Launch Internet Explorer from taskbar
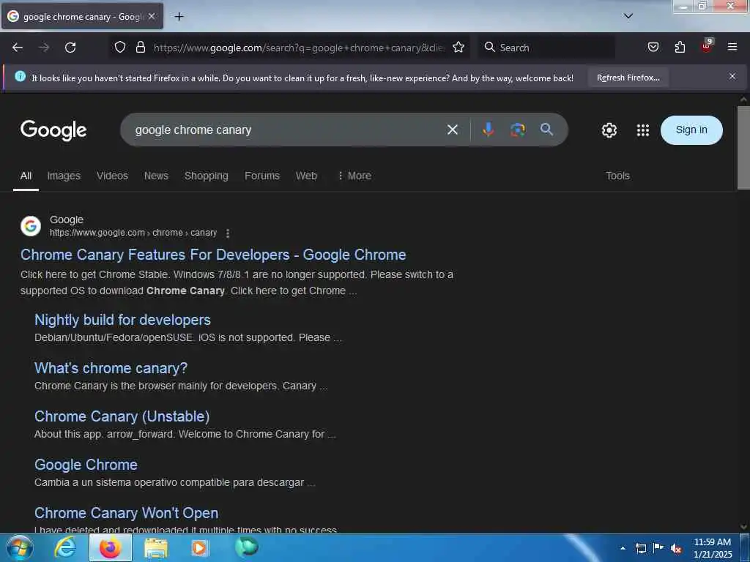This screenshot has height=562, width=750. click(65, 547)
